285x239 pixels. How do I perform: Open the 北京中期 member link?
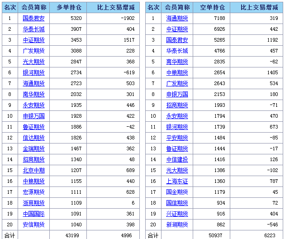(x=33, y=170)
